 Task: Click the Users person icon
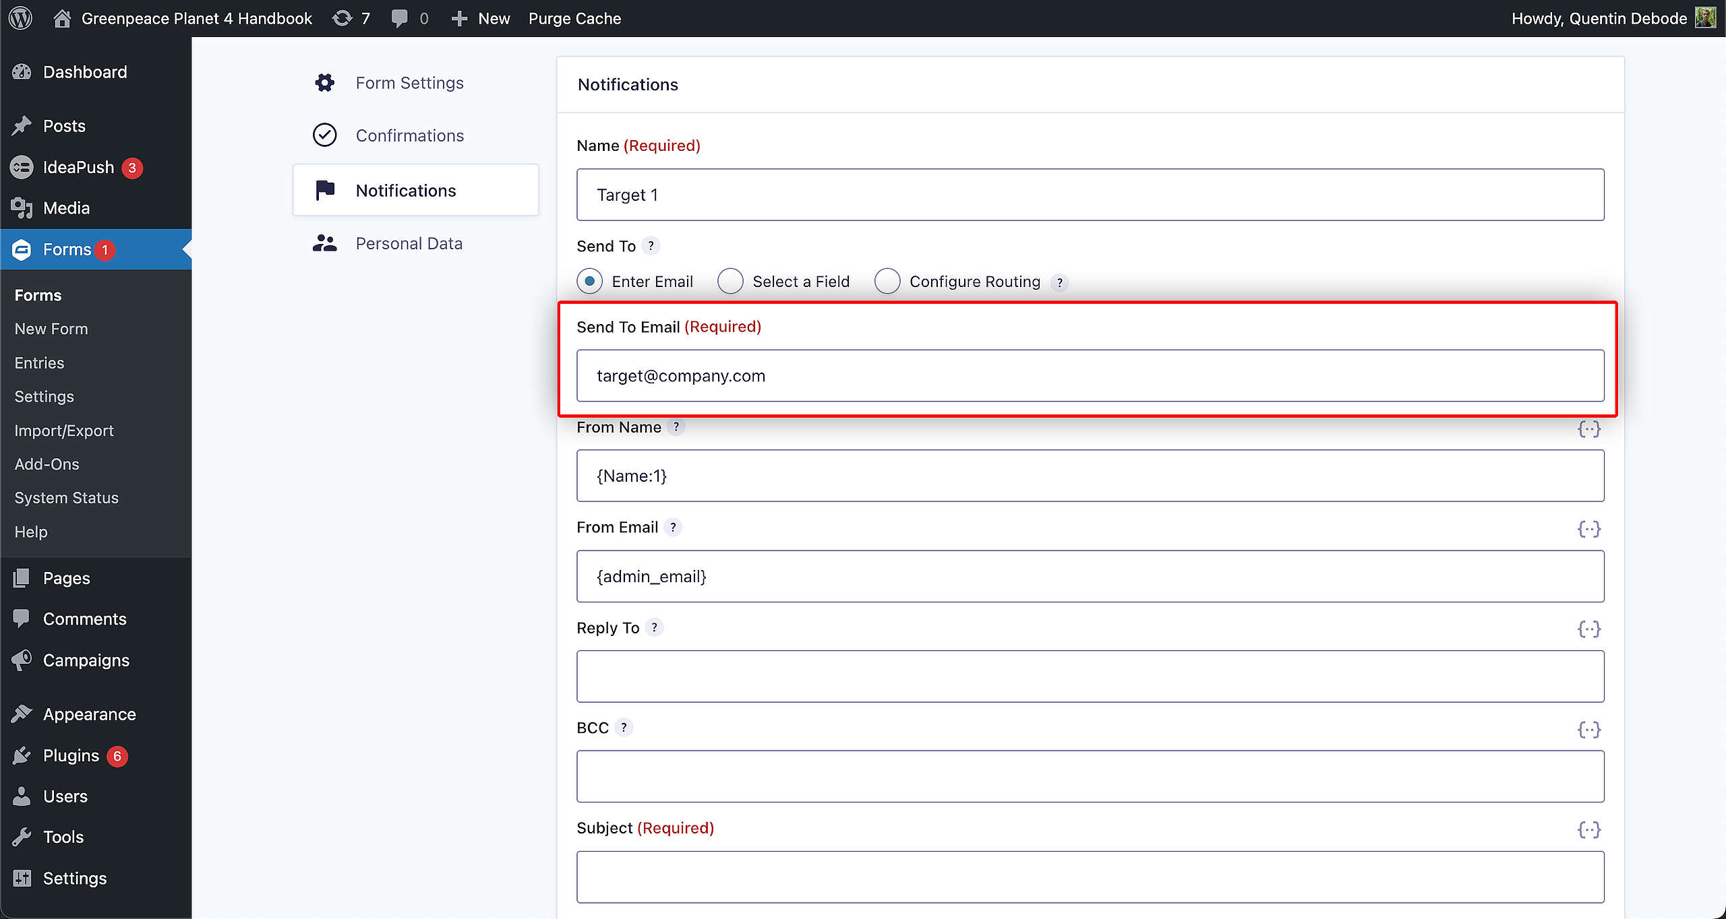[x=22, y=796]
